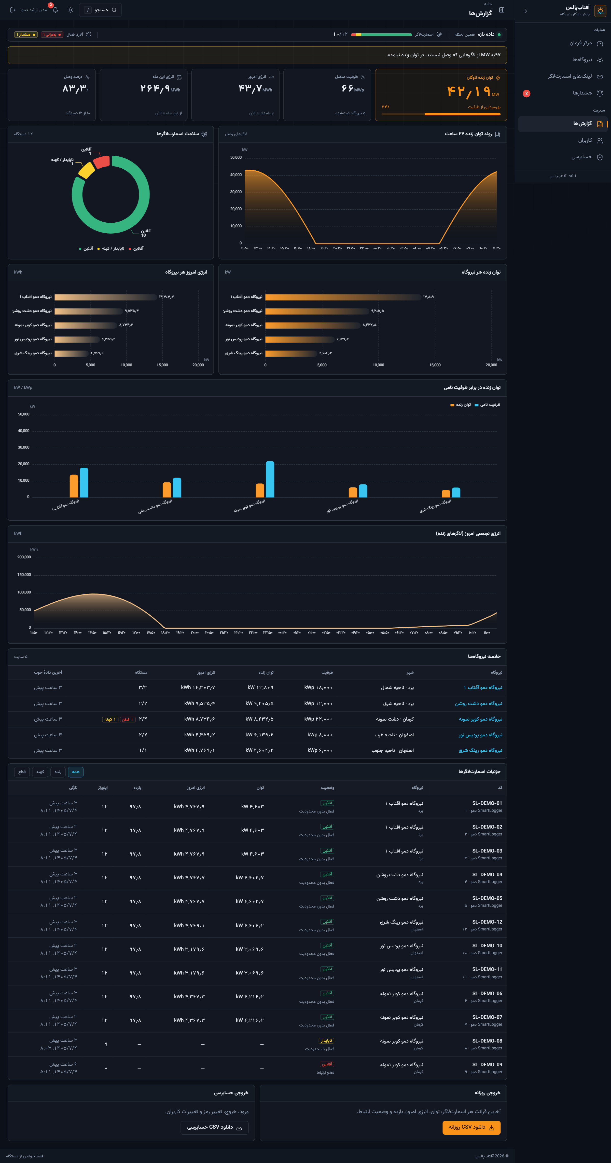Open the نیروگاه دمو رینگ شرق link
The width and height of the screenshot is (611, 1163).
pos(481,750)
